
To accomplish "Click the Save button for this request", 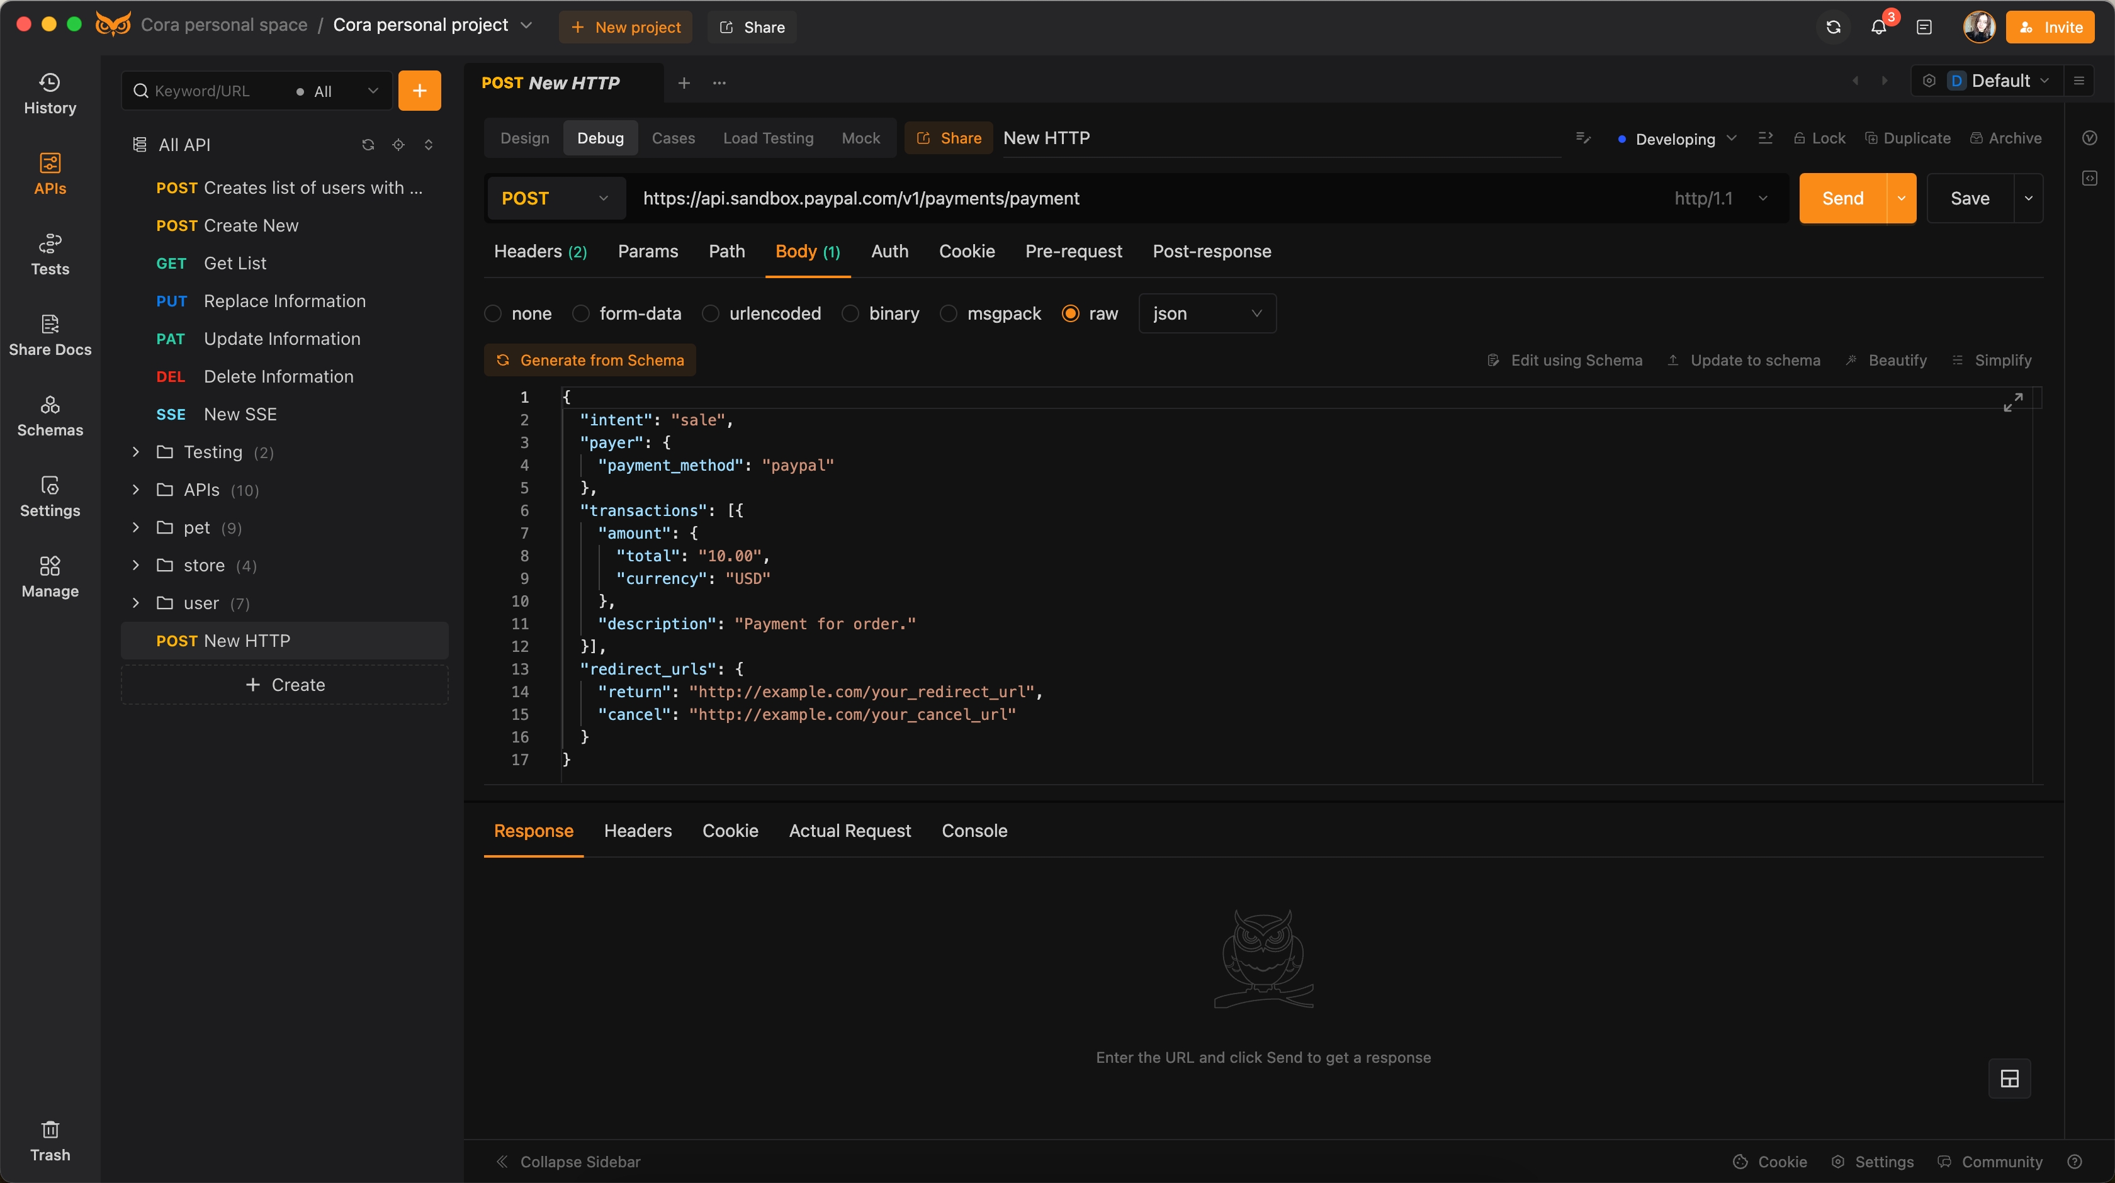I will 1971,198.
